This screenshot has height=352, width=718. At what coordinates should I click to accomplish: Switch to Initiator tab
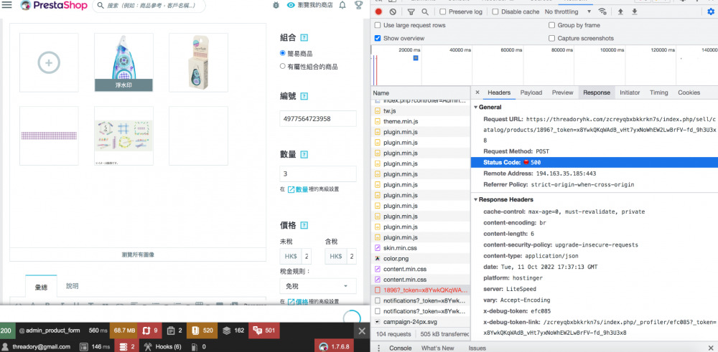click(x=630, y=92)
